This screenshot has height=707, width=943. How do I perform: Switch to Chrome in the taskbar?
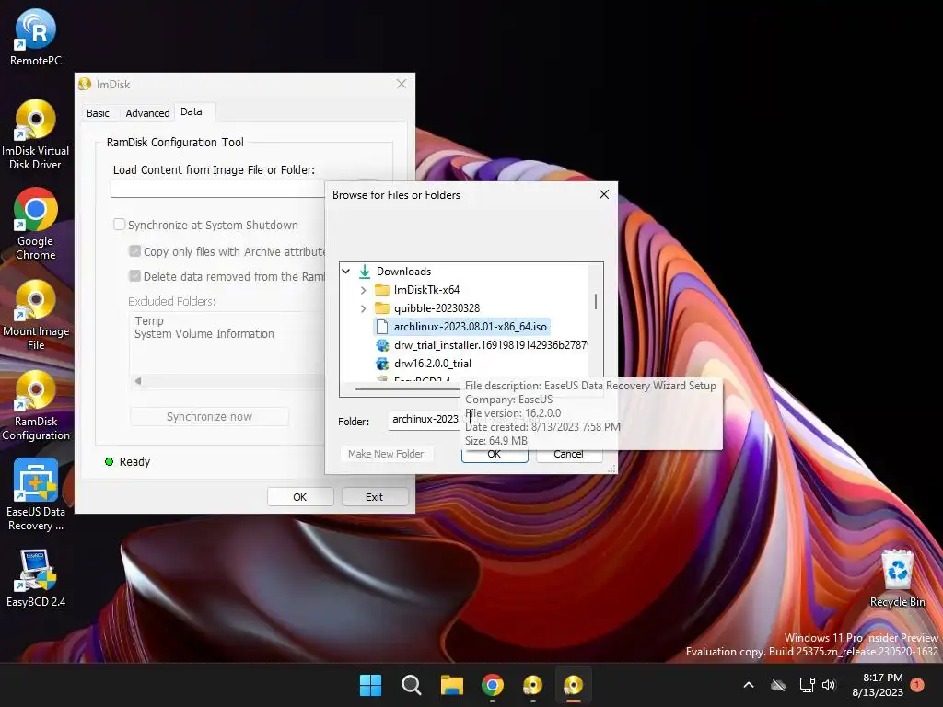click(x=493, y=685)
